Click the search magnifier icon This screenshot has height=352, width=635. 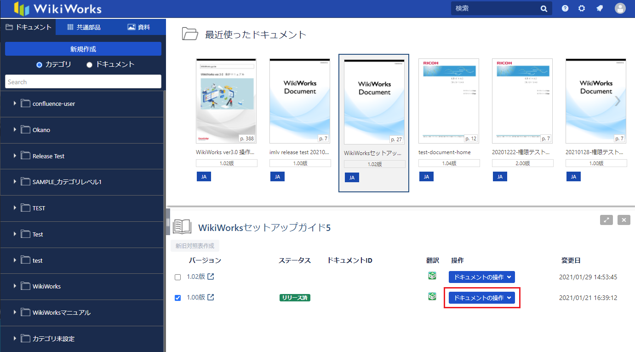click(x=544, y=8)
